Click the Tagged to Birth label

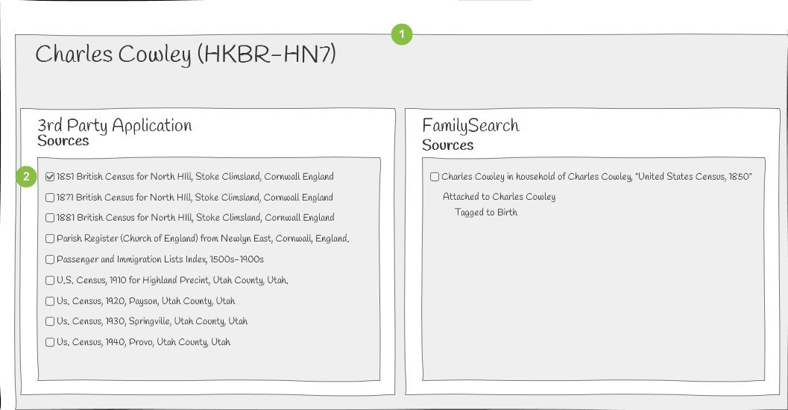tap(486, 212)
